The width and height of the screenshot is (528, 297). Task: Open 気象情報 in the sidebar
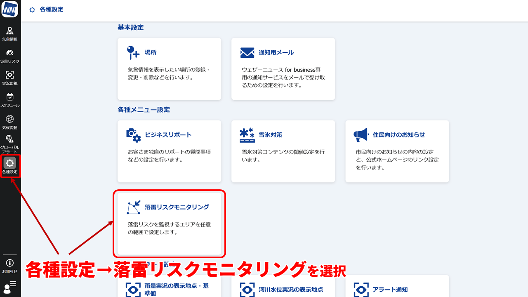(10, 33)
